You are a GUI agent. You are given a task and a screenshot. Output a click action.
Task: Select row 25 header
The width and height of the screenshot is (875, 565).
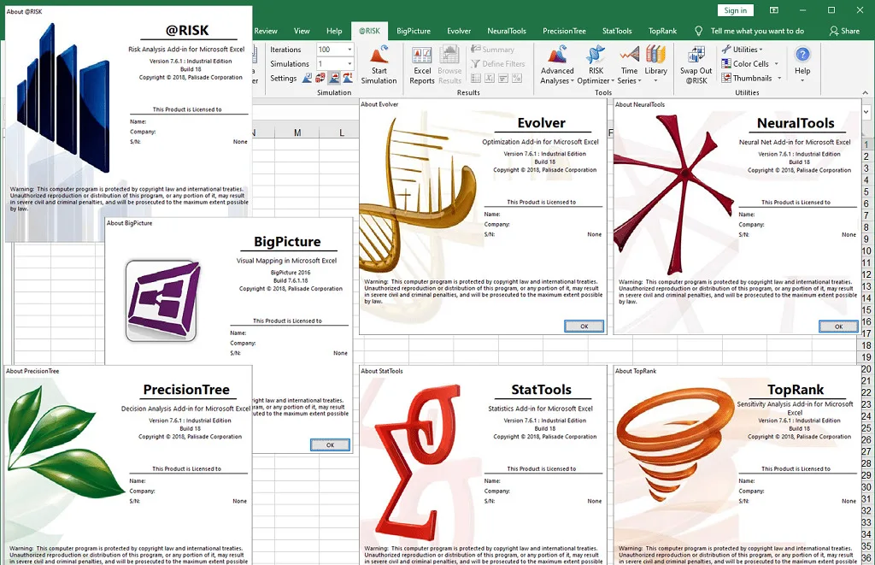click(x=866, y=427)
